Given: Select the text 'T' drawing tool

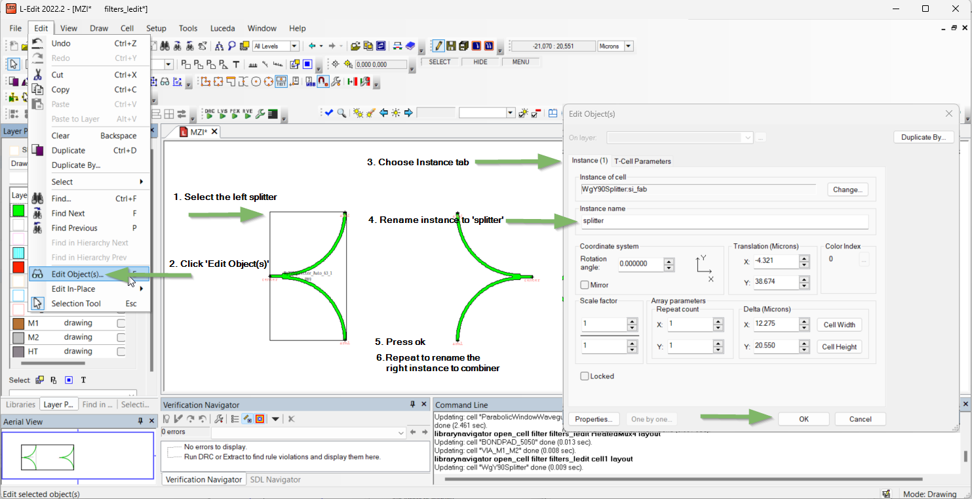Looking at the screenshot, I should pyautogui.click(x=235, y=64).
